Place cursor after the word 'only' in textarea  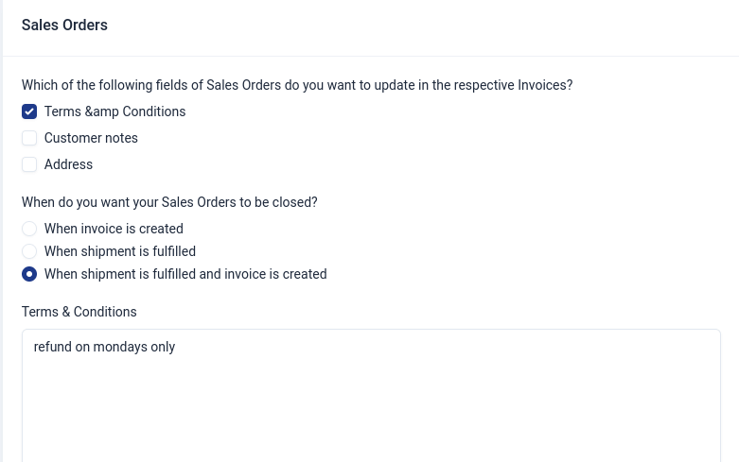(177, 347)
